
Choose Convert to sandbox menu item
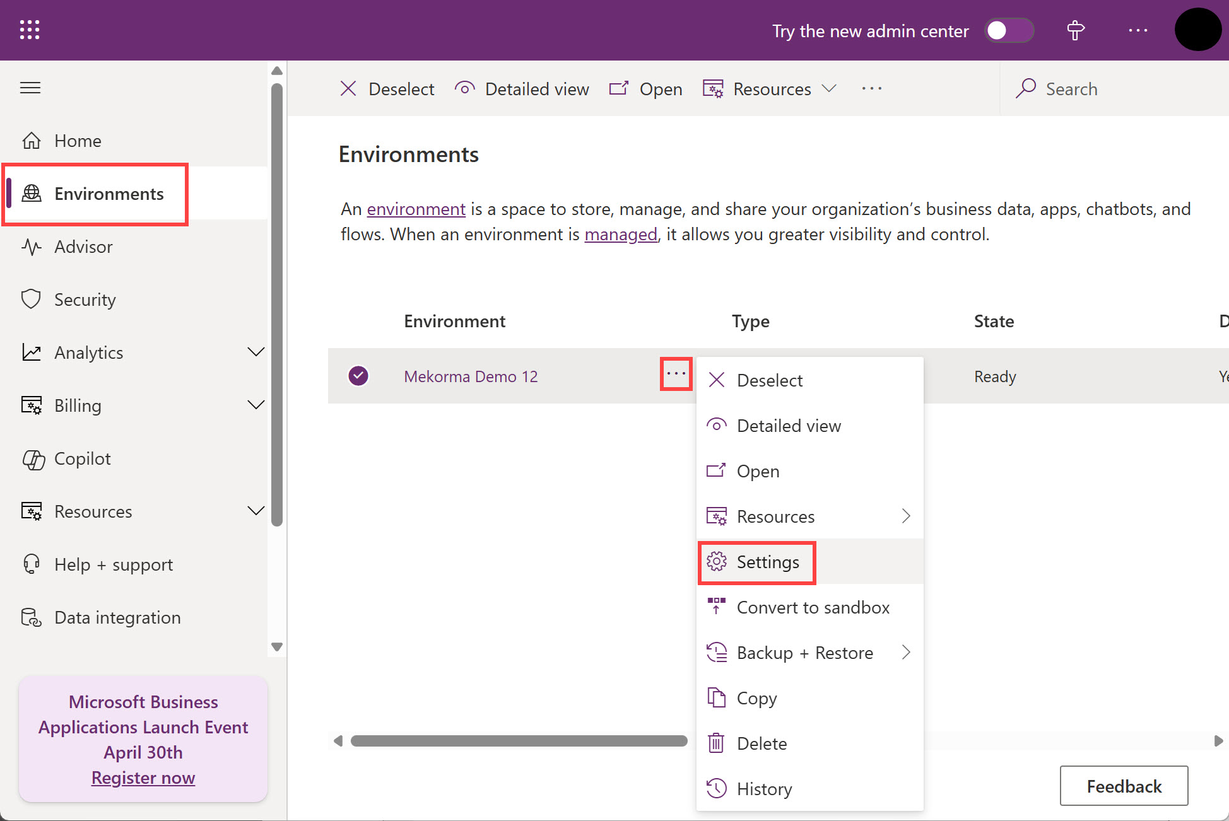coord(813,607)
